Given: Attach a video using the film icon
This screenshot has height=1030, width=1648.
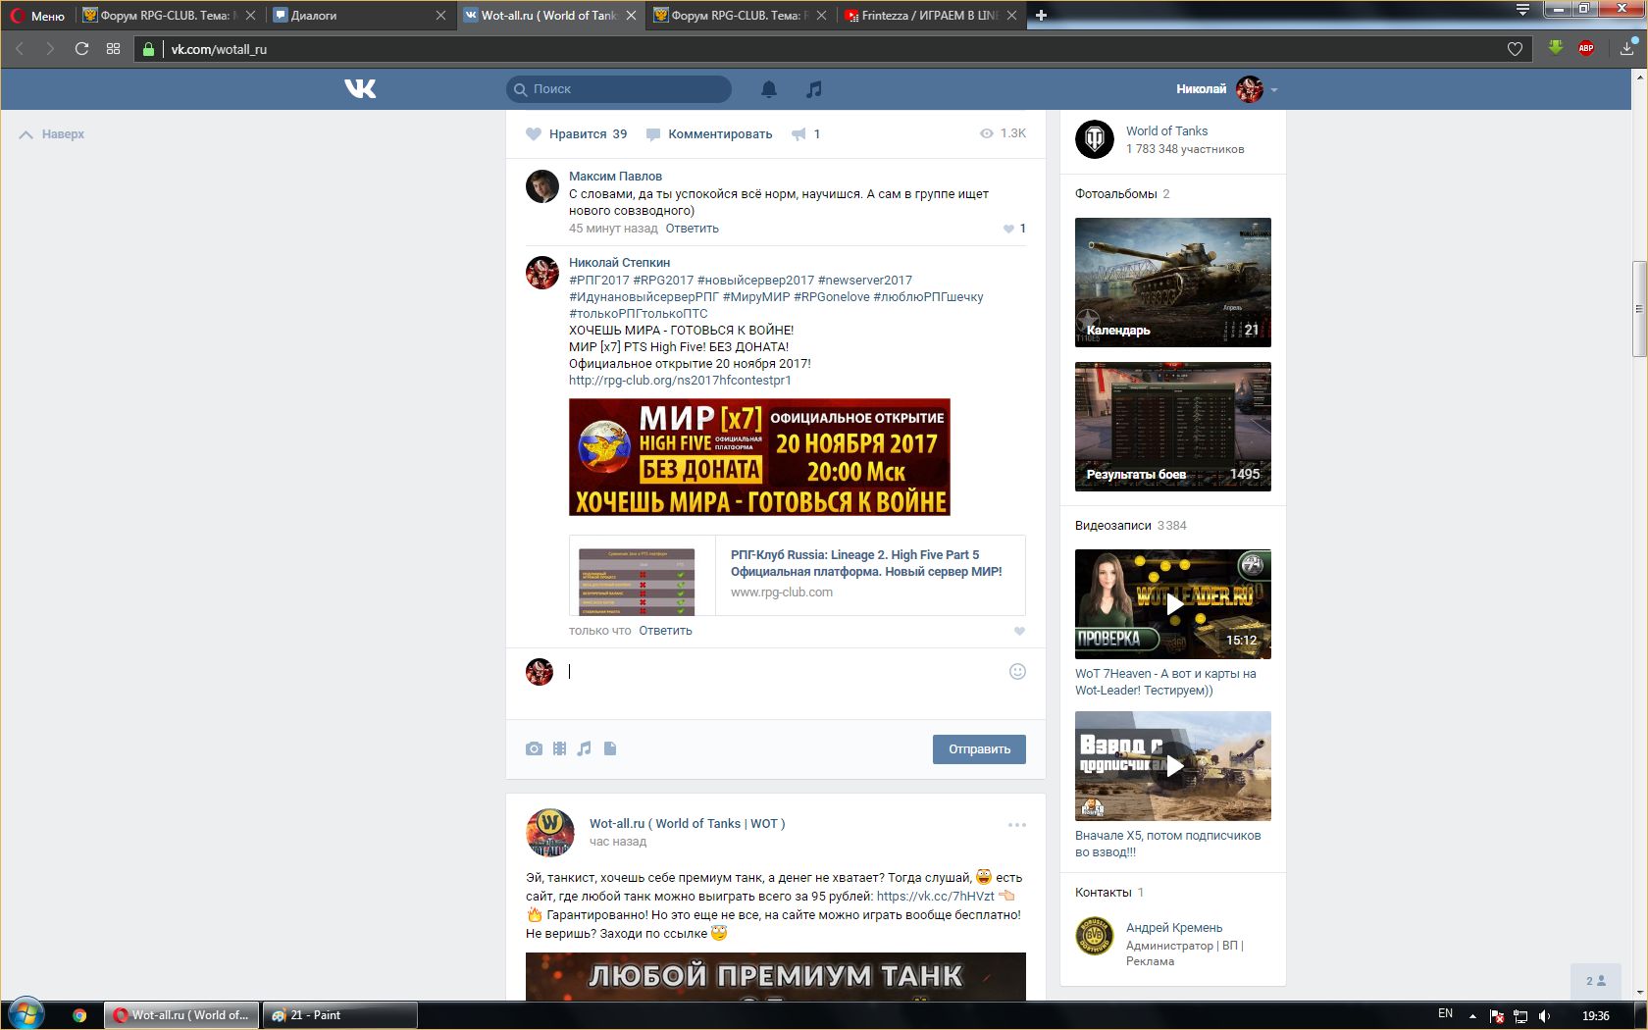Looking at the screenshot, I should [x=559, y=748].
